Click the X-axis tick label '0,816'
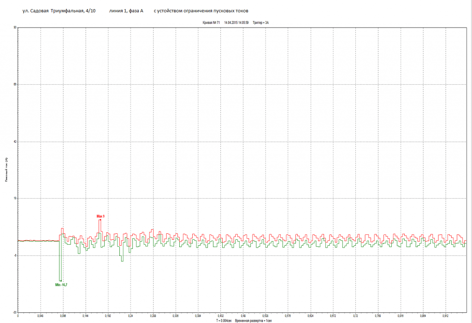The image size is (472, 323). pyautogui.click(x=401, y=316)
